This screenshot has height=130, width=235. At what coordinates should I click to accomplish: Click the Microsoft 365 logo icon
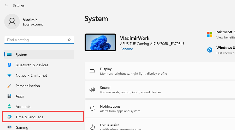coord(210,34)
